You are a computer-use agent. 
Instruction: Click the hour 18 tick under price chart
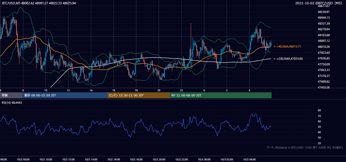click(x=136, y=90)
